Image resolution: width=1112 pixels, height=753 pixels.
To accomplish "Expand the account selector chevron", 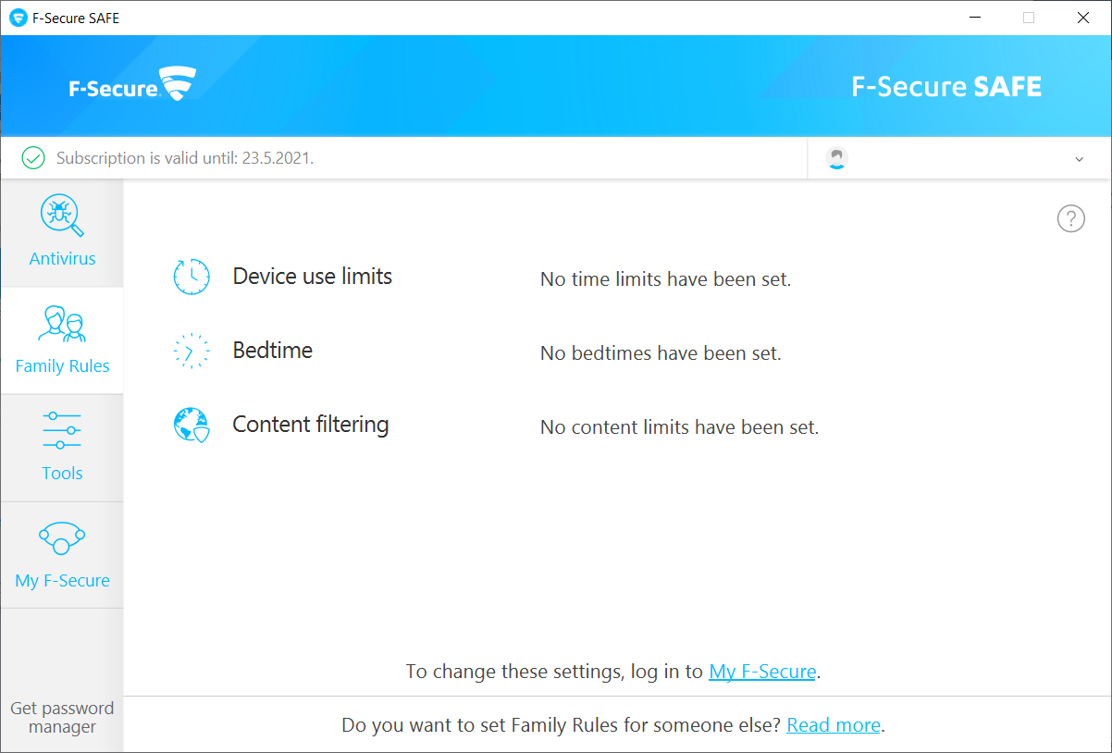I will [1079, 159].
